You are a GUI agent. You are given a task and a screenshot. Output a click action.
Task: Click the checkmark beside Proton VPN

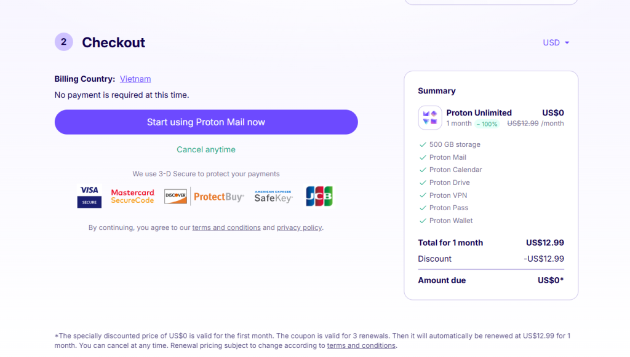click(423, 195)
